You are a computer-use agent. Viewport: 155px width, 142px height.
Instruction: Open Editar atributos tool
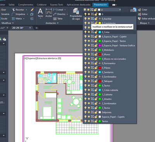[146, 19]
